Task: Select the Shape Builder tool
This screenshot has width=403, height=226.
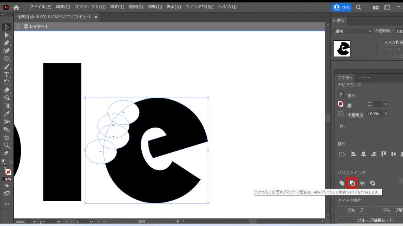Action: (7, 98)
